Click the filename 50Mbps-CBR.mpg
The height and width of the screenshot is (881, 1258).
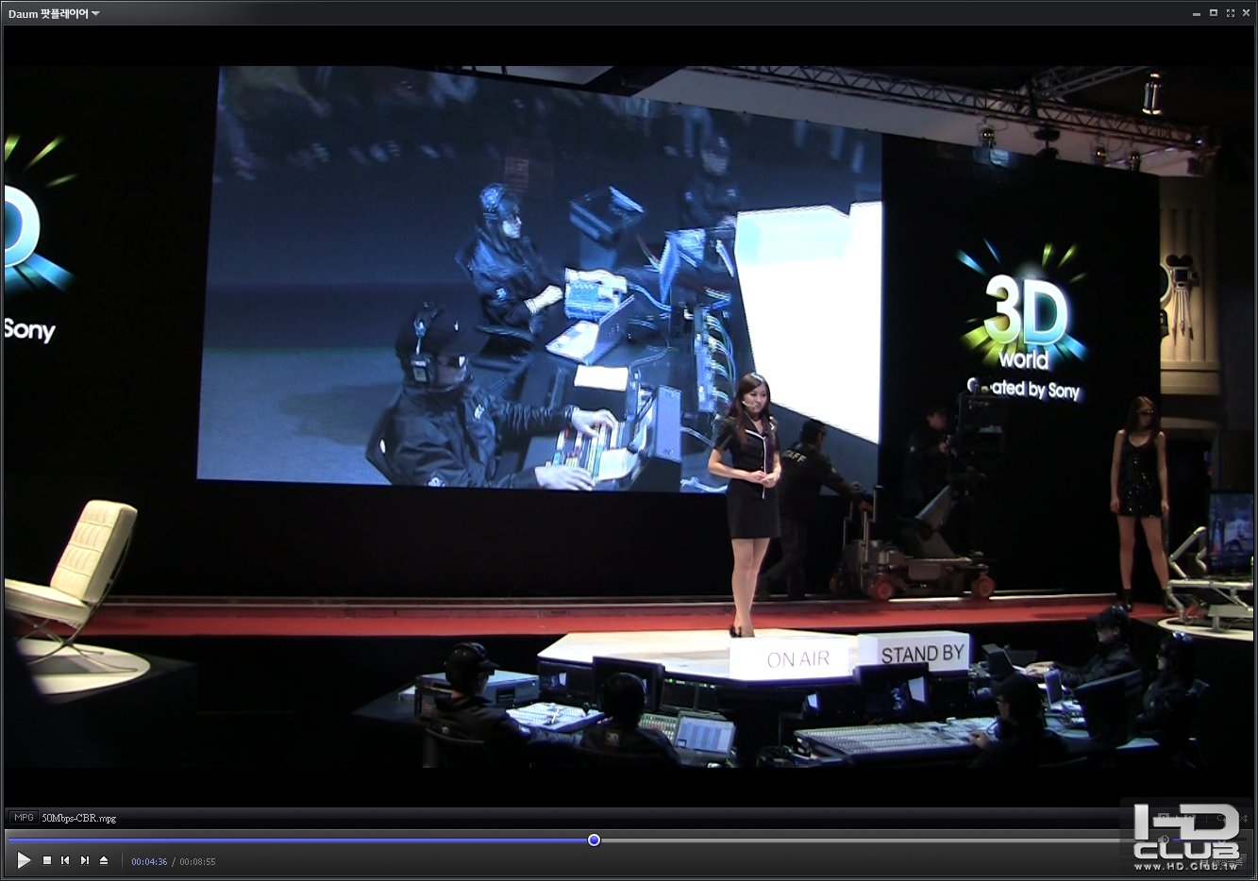(79, 818)
